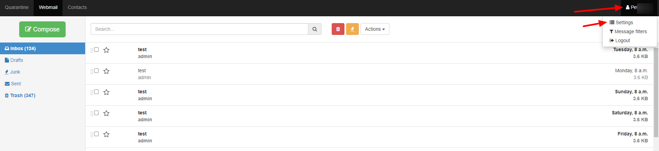Image resolution: width=659 pixels, height=151 pixels.
Task: Click the green Compose button
Action: point(42,29)
